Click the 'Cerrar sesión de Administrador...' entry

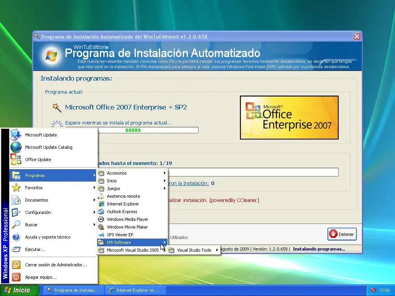54,265
